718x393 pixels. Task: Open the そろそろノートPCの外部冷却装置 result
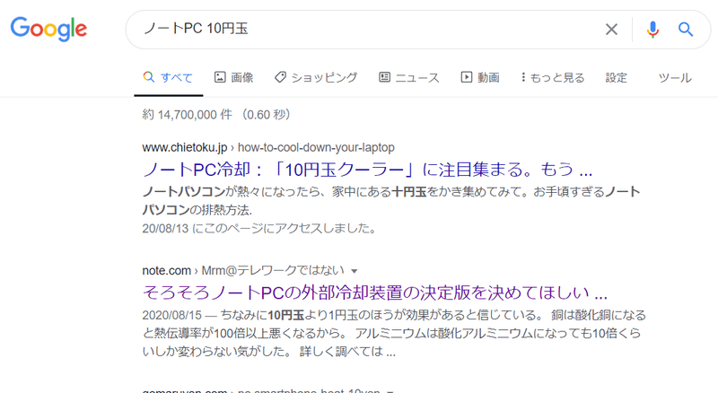[x=374, y=293]
